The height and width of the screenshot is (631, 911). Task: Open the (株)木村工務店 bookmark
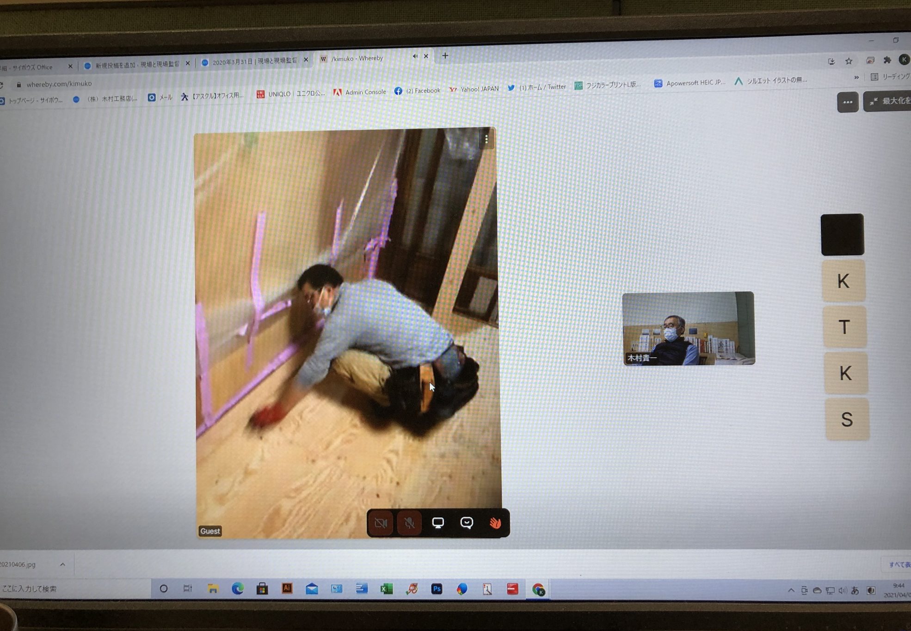click(x=106, y=98)
